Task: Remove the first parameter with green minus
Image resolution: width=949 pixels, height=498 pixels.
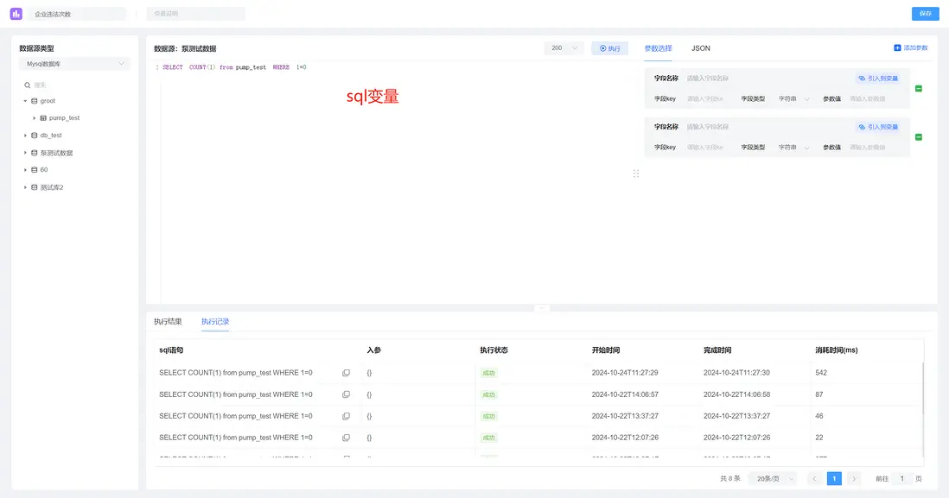Action: [x=919, y=89]
